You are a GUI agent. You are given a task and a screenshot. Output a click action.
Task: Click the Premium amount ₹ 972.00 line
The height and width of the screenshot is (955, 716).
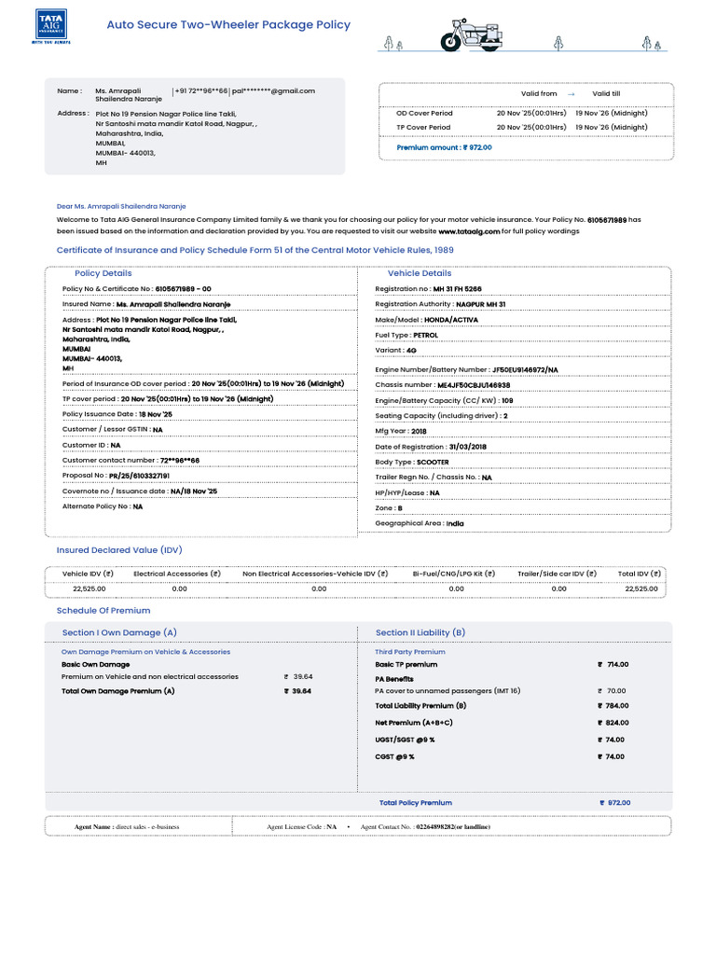click(x=444, y=147)
